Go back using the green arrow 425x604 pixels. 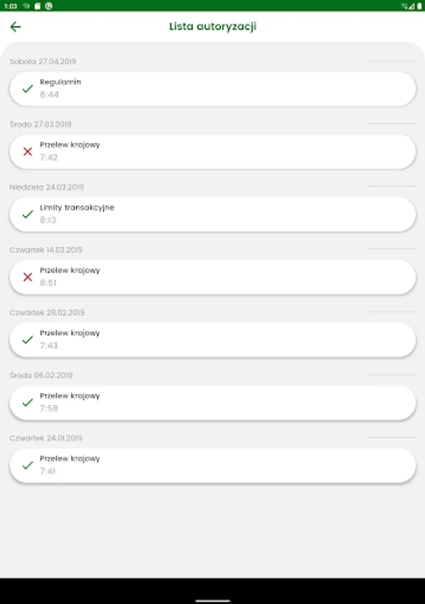click(15, 27)
